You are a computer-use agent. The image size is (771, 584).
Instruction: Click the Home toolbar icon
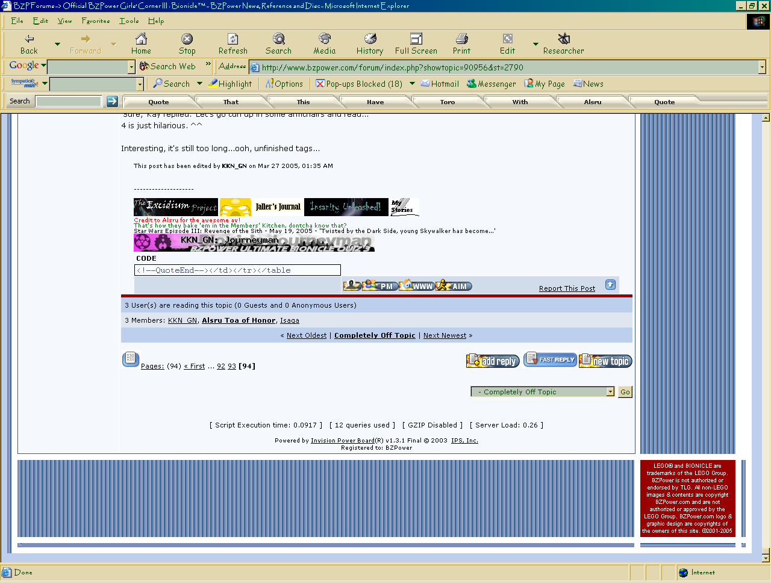pyautogui.click(x=141, y=44)
